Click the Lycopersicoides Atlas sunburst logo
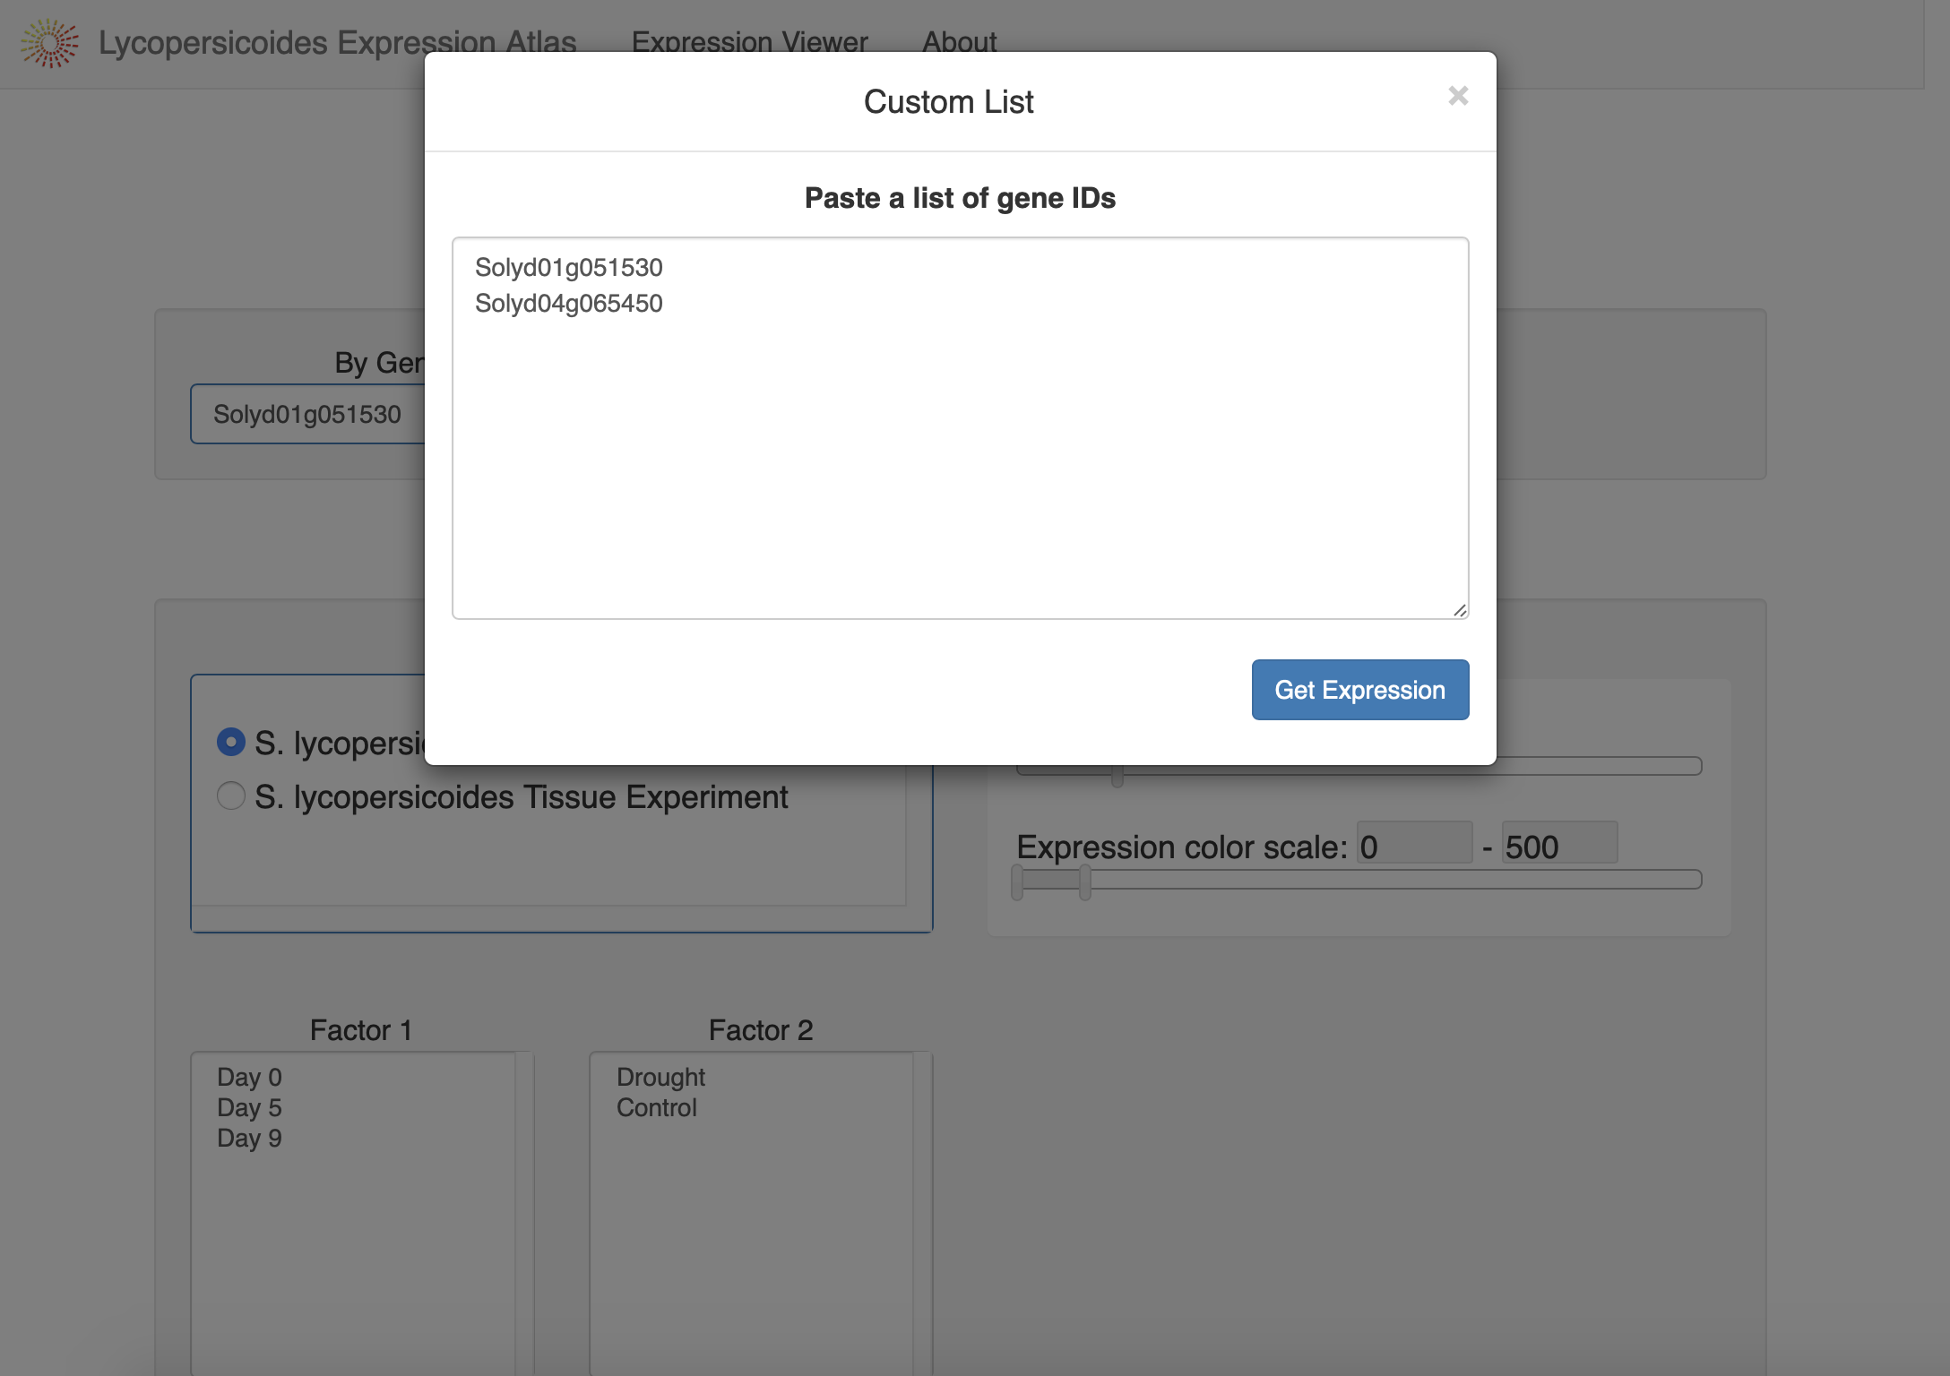Screen dimensions: 1950x1376 [50, 42]
